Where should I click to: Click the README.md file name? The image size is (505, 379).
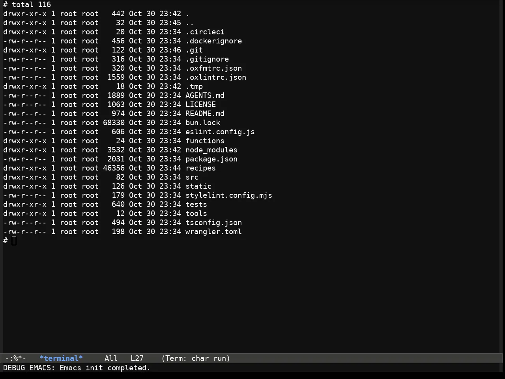click(205, 114)
